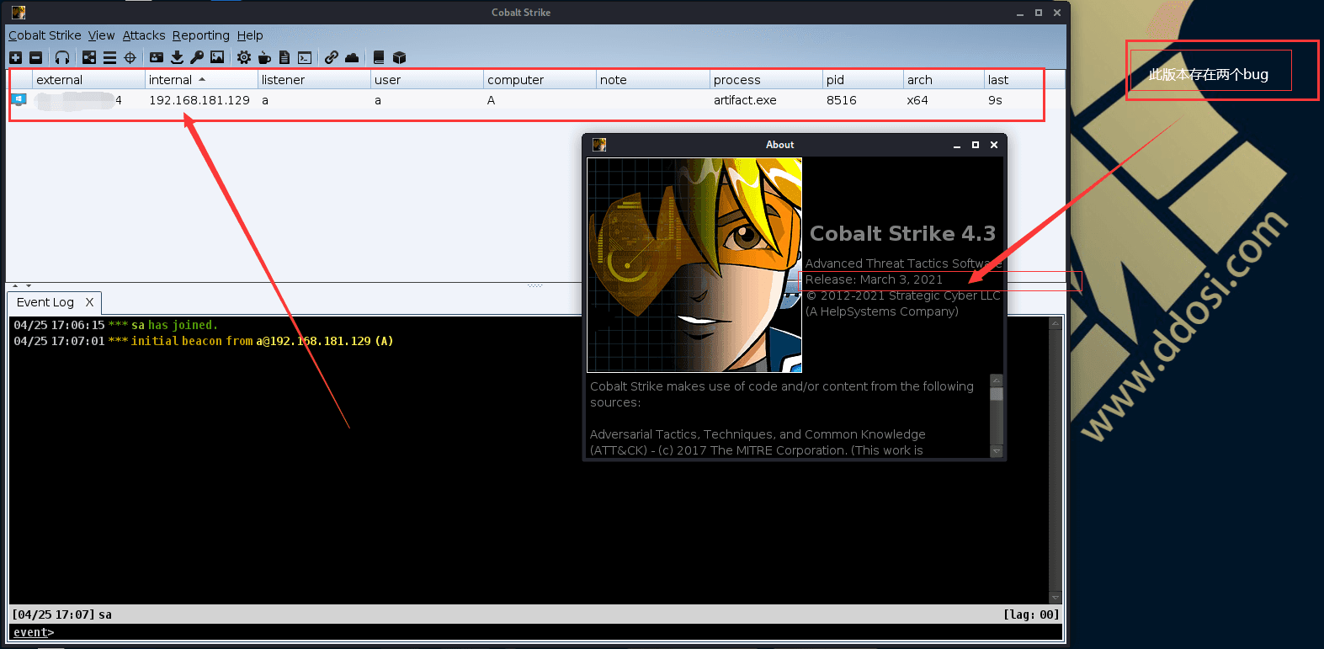Click About dialog scroll up arrow

point(997,380)
